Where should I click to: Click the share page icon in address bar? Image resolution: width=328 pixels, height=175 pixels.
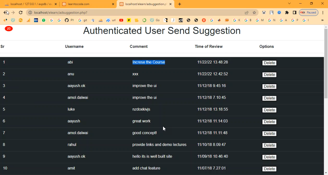click(246, 12)
